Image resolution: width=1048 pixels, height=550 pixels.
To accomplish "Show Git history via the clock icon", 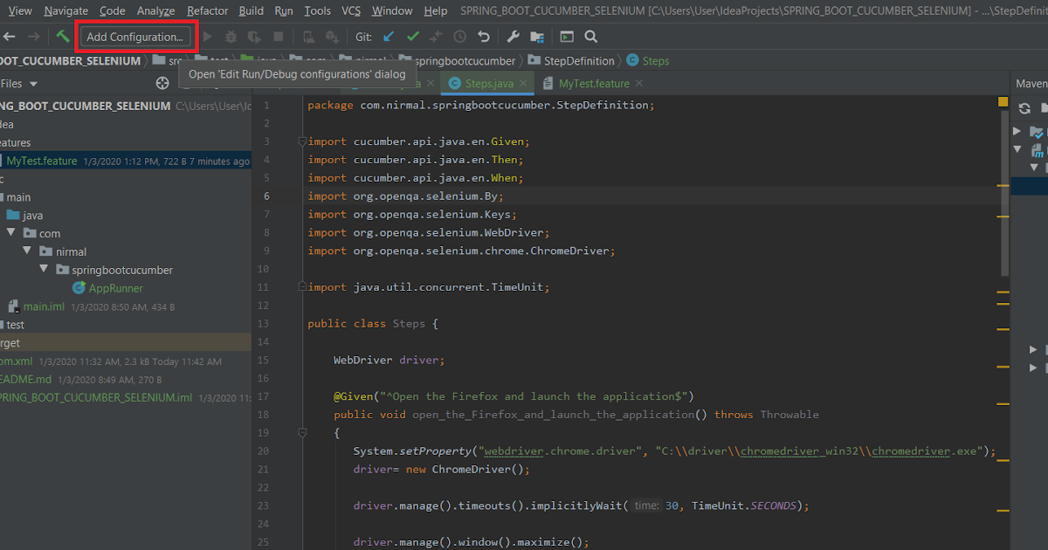I will (x=459, y=37).
